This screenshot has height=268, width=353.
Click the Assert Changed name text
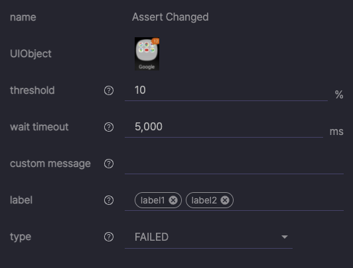pyautogui.click(x=171, y=17)
